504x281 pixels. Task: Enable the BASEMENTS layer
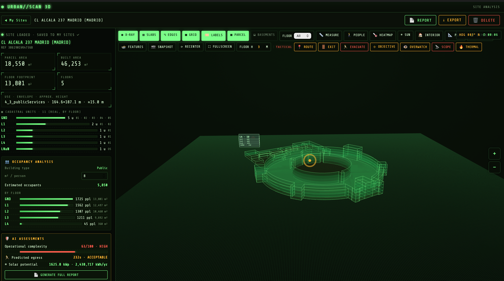click(264, 35)
